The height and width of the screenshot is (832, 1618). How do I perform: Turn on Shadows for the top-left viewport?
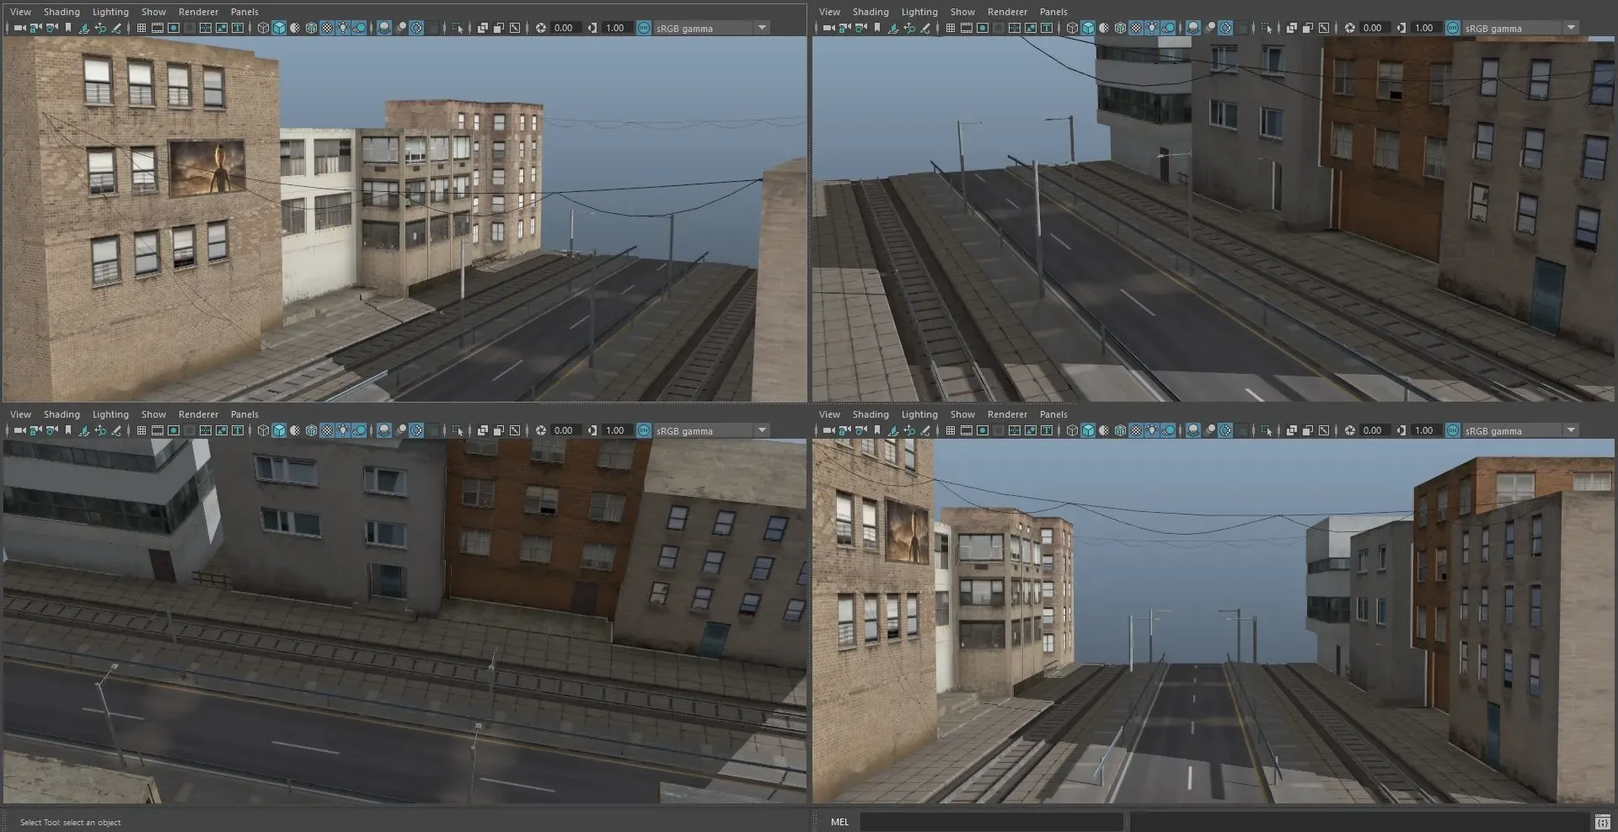click(x=358, y=28)
